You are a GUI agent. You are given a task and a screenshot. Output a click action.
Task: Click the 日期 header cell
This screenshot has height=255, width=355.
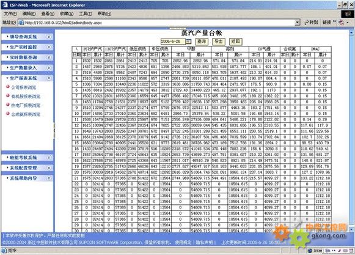point(76,55)
